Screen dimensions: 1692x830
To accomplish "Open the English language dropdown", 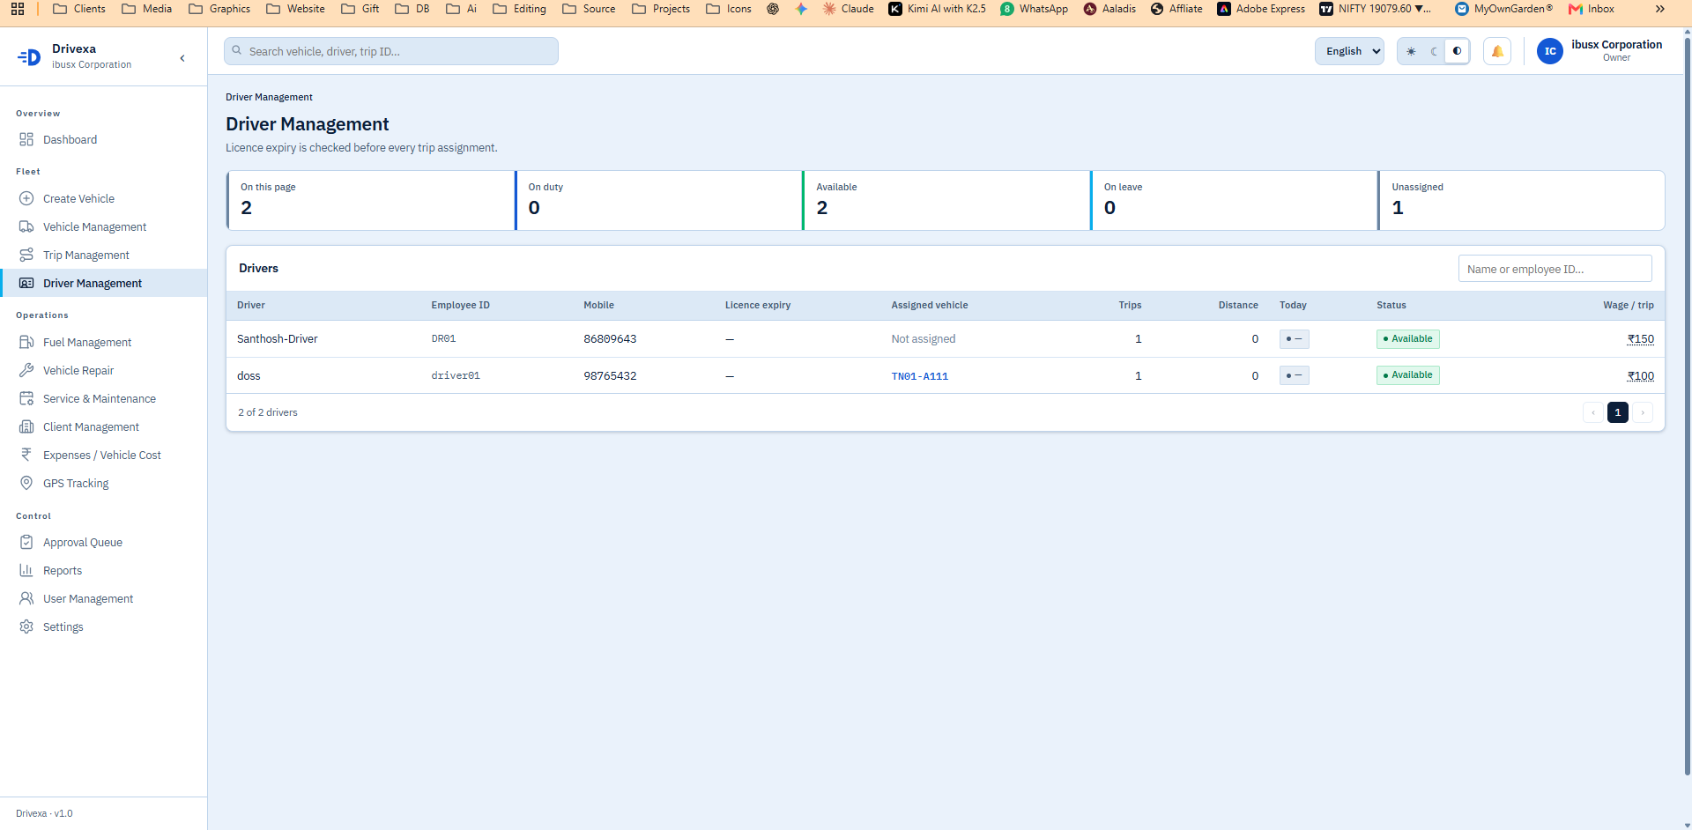I will click(1349, 51).
